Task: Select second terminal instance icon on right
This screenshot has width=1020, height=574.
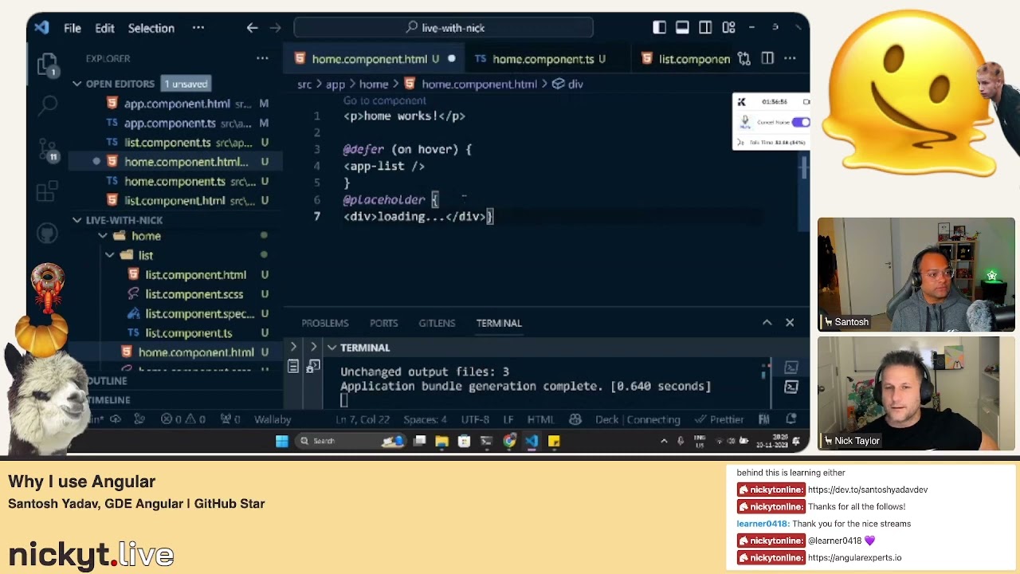Action: pyautogui.click(x=791, y=387)
